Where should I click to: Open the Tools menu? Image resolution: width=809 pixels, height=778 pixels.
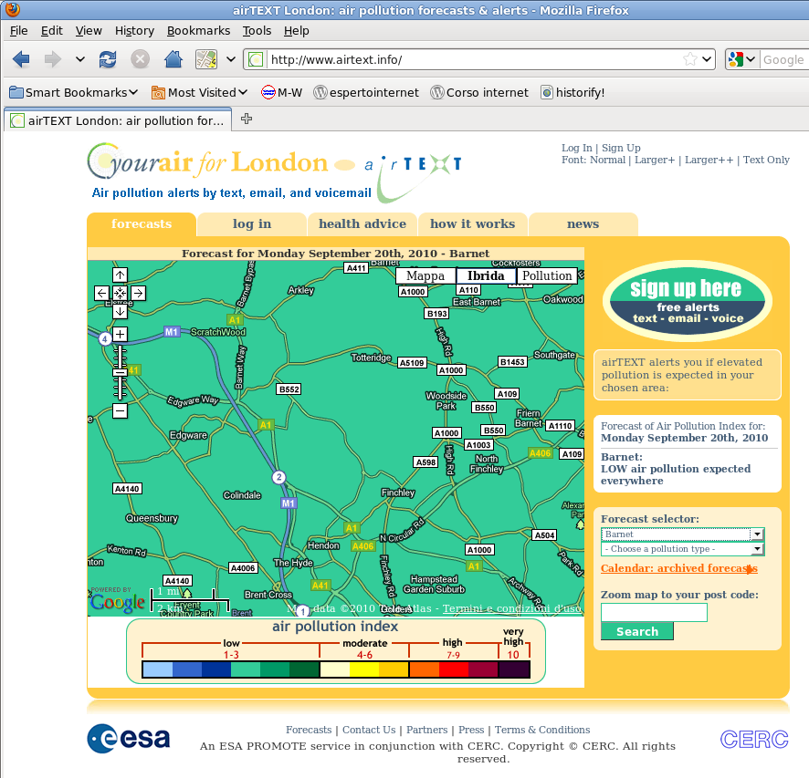click(257, 31)
